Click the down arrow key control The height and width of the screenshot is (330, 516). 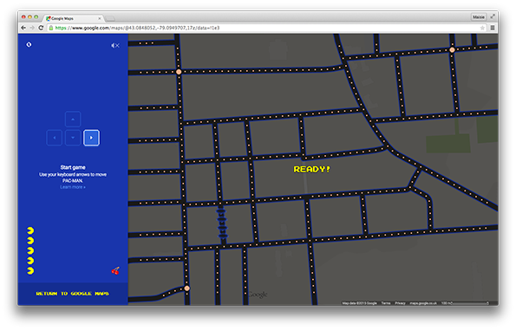coord(73,138)
